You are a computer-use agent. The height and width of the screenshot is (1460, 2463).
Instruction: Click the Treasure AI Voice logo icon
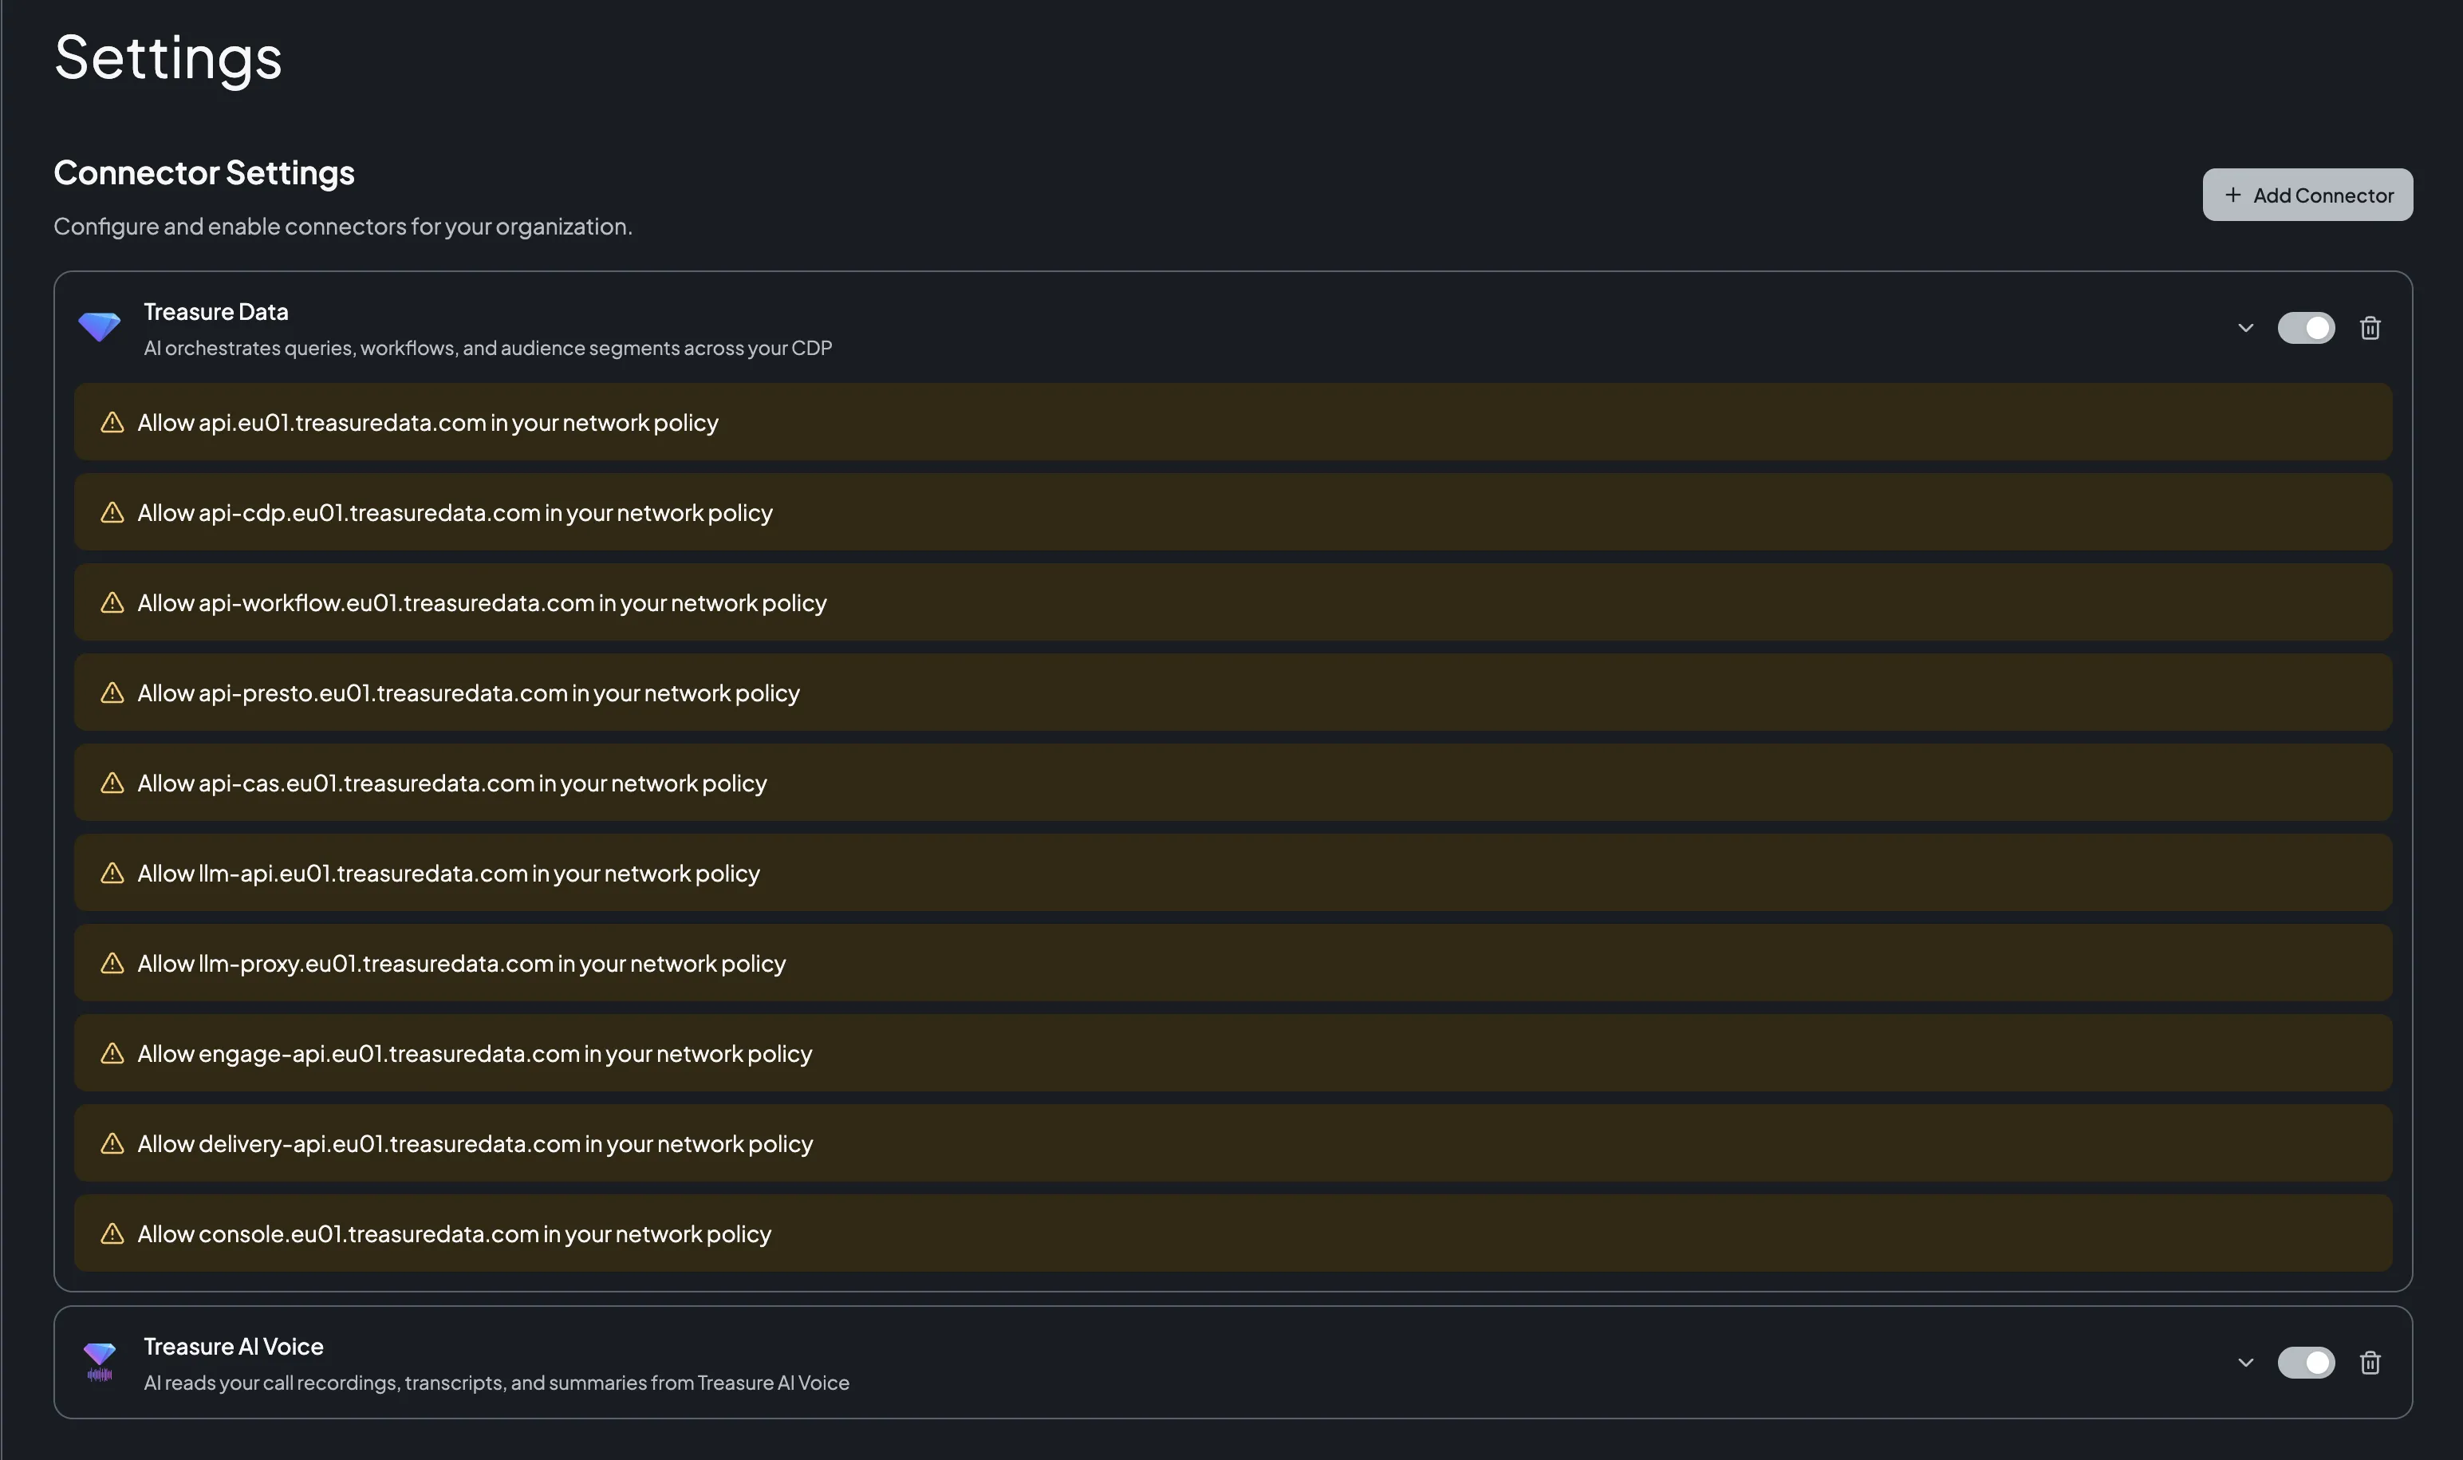(x=100, y=1362)
